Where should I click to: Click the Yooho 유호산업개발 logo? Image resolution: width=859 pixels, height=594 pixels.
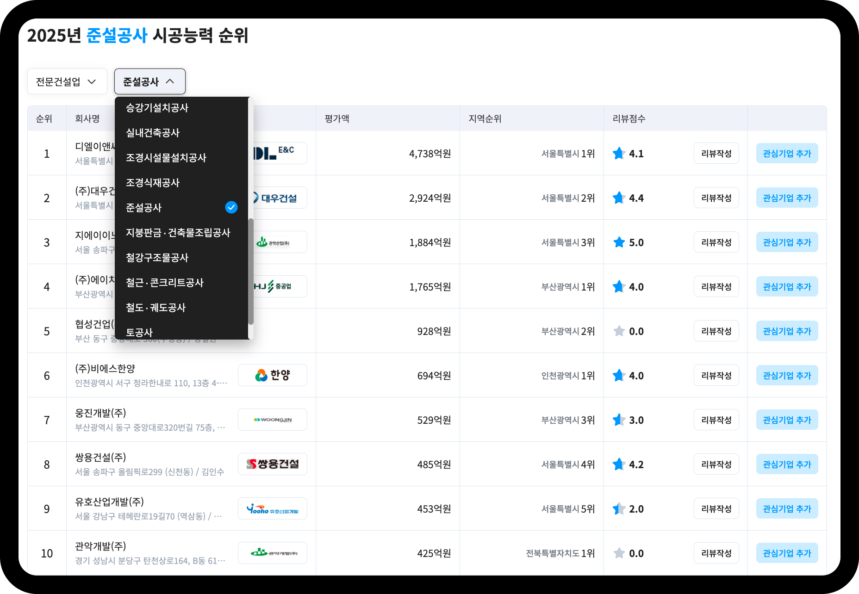[273, 508]
